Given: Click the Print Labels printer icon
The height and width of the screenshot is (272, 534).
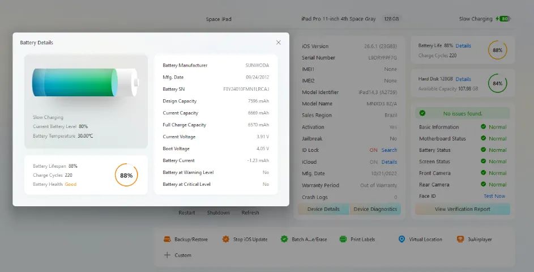Looking at the screenshot, I should click(x=343, y=239).
